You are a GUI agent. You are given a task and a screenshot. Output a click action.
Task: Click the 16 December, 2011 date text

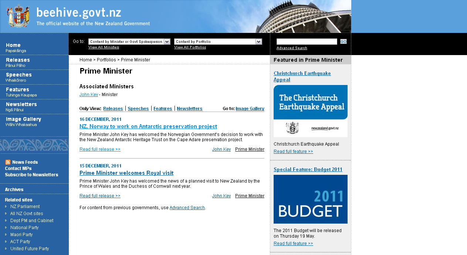[101, 119]
